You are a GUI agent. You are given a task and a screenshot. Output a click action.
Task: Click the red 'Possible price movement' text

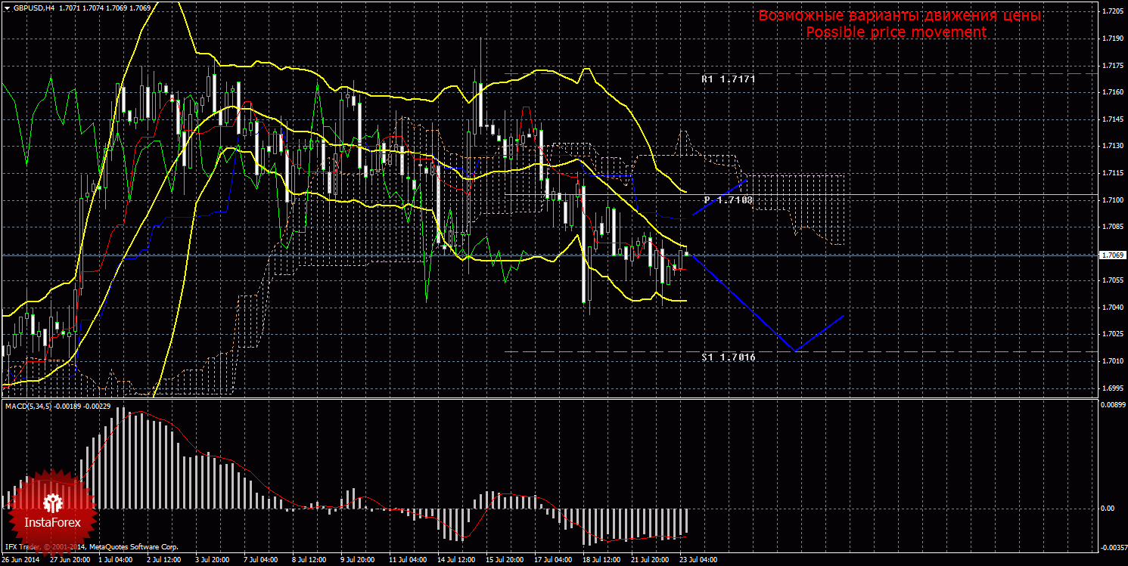coord(896,32)
